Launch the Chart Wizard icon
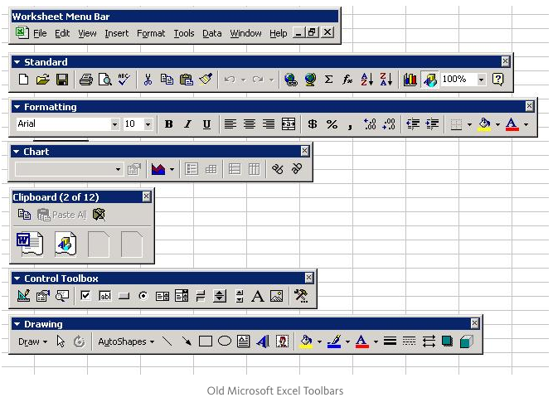Viewport: 553px width, 402px height. pos(410,80)
